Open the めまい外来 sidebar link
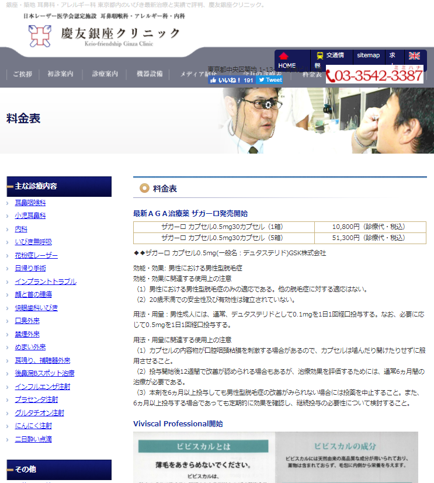 (x=30, y=347)
